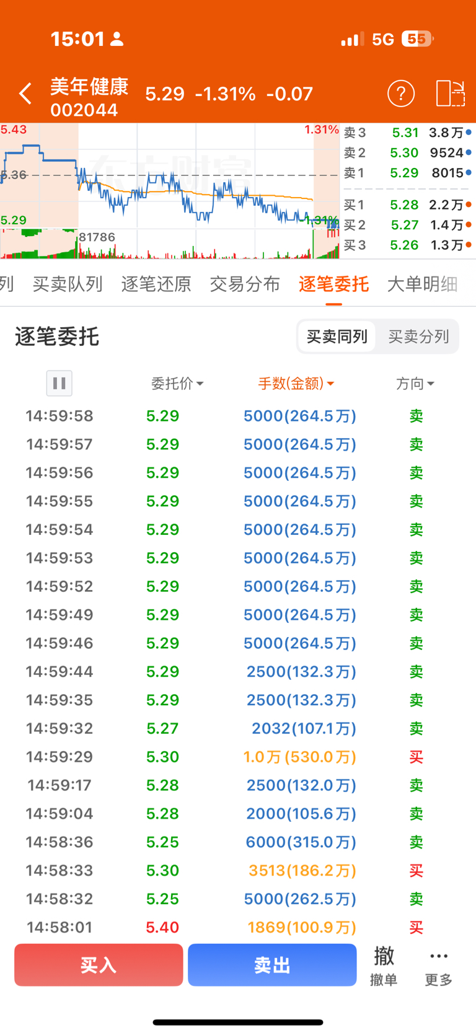Tap the red 买入 button
Viewport: 476px width, 1035px height.
point(99,965)
